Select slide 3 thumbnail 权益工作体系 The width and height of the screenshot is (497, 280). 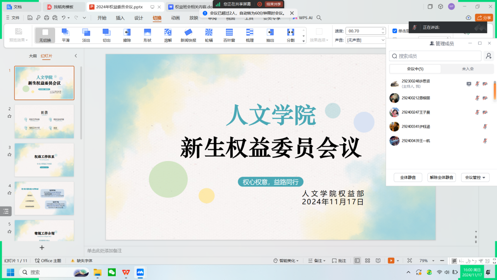click(44, 160)
